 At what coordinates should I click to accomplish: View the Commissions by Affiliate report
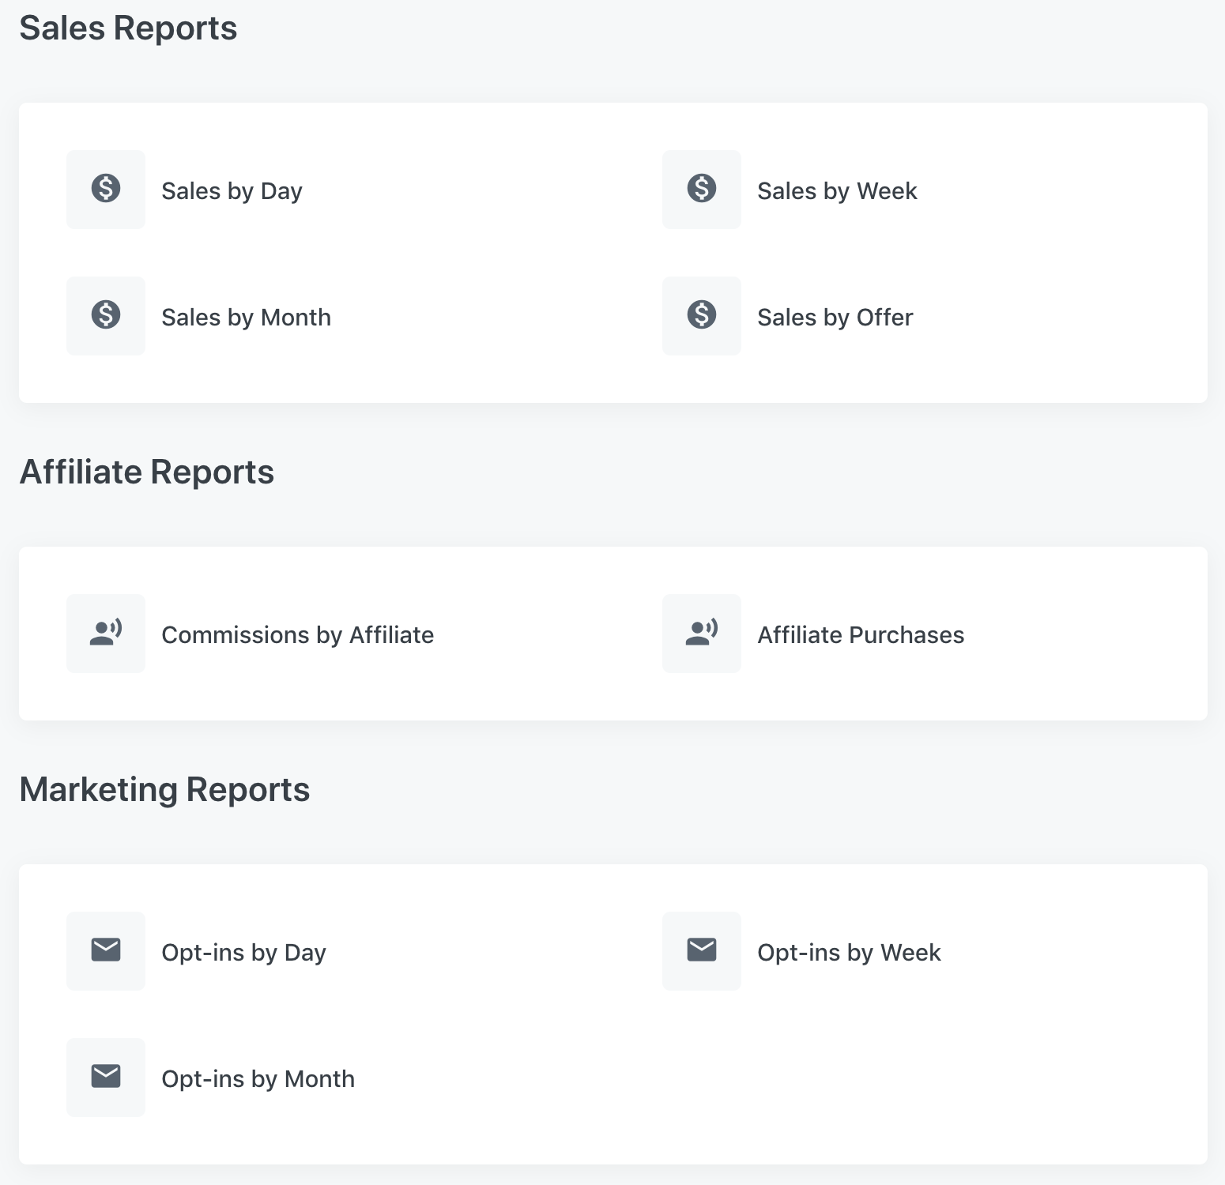point(297,635)
